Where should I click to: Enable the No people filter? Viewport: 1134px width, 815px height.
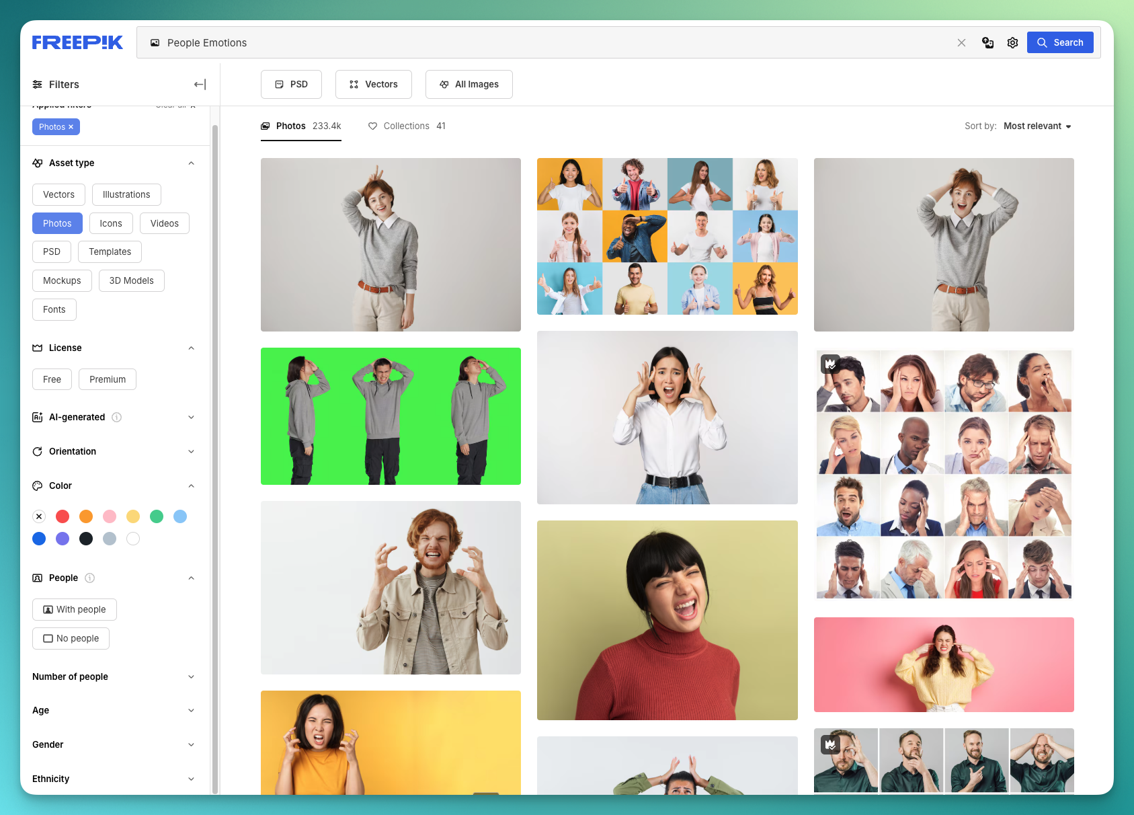click(71, 638)
